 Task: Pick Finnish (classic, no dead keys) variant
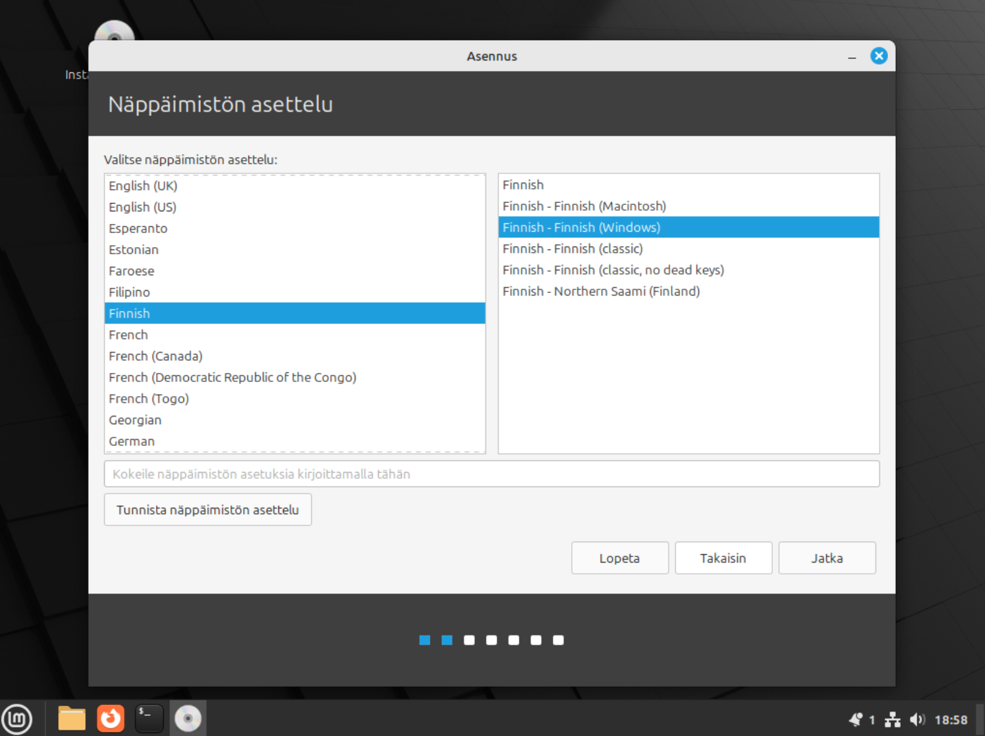pos(689,270)
